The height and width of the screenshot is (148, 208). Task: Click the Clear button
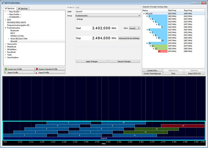173,74
